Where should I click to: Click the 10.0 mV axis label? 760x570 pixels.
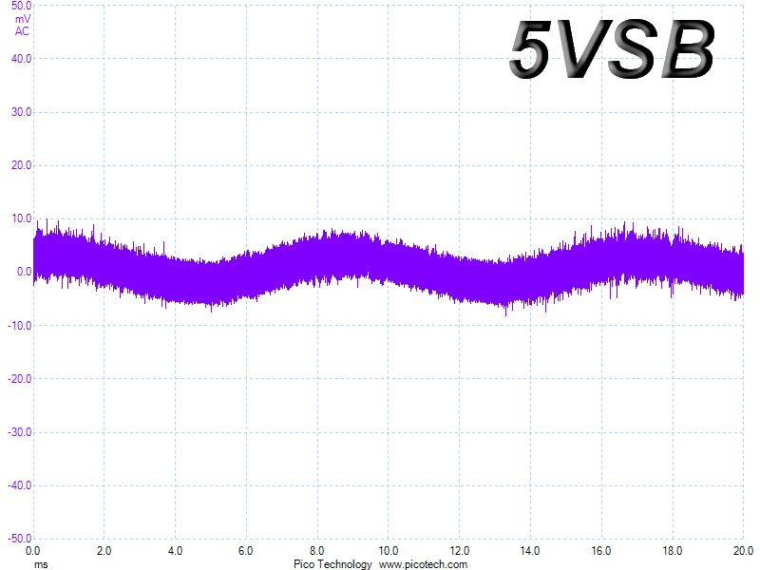click(21, 218)
